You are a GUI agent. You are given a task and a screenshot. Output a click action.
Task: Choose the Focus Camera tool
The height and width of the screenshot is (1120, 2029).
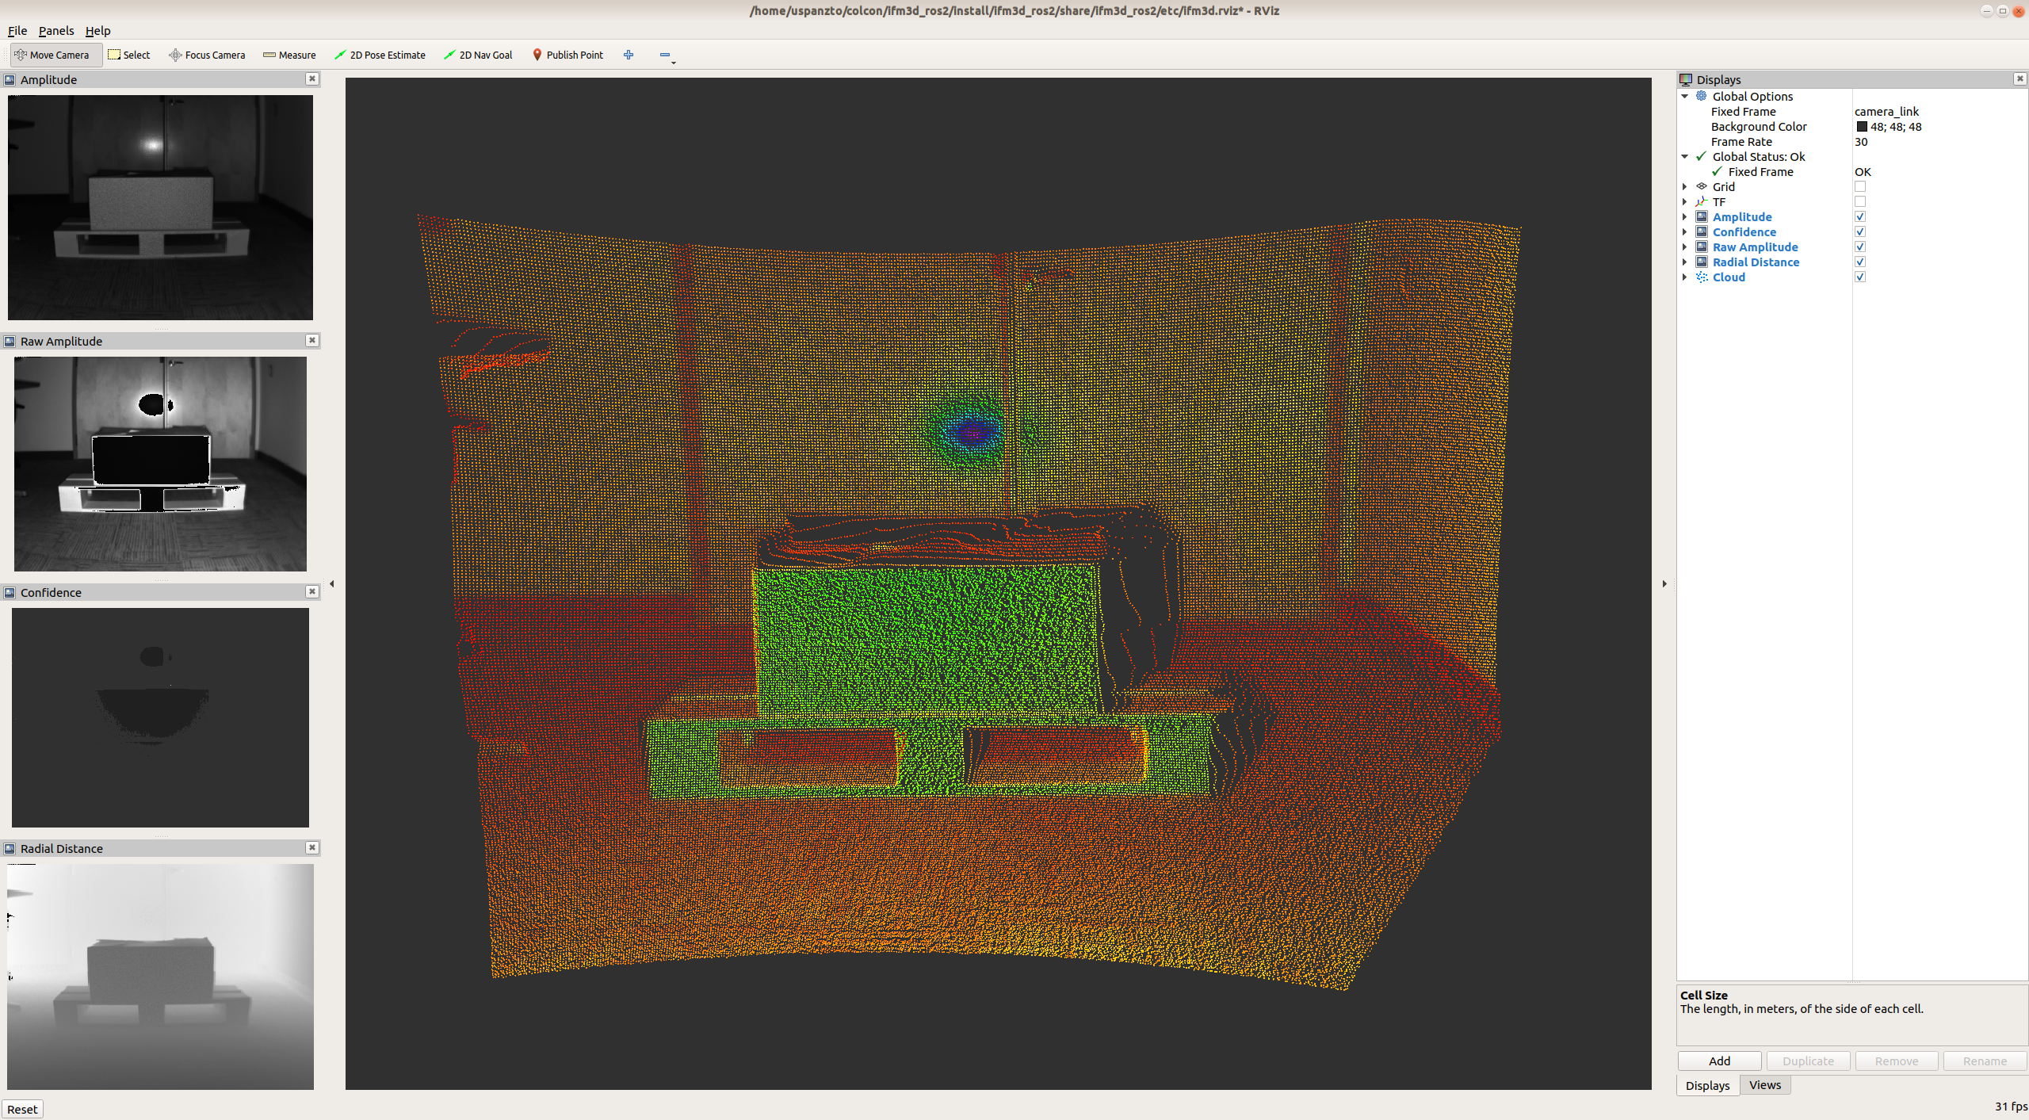207,55
